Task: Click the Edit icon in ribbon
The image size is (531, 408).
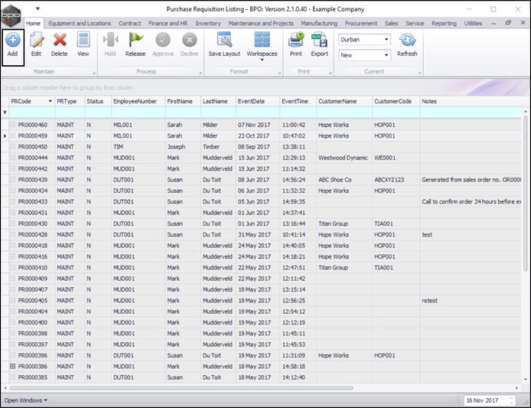Action: pyautogui.click(x=36, y=41)
